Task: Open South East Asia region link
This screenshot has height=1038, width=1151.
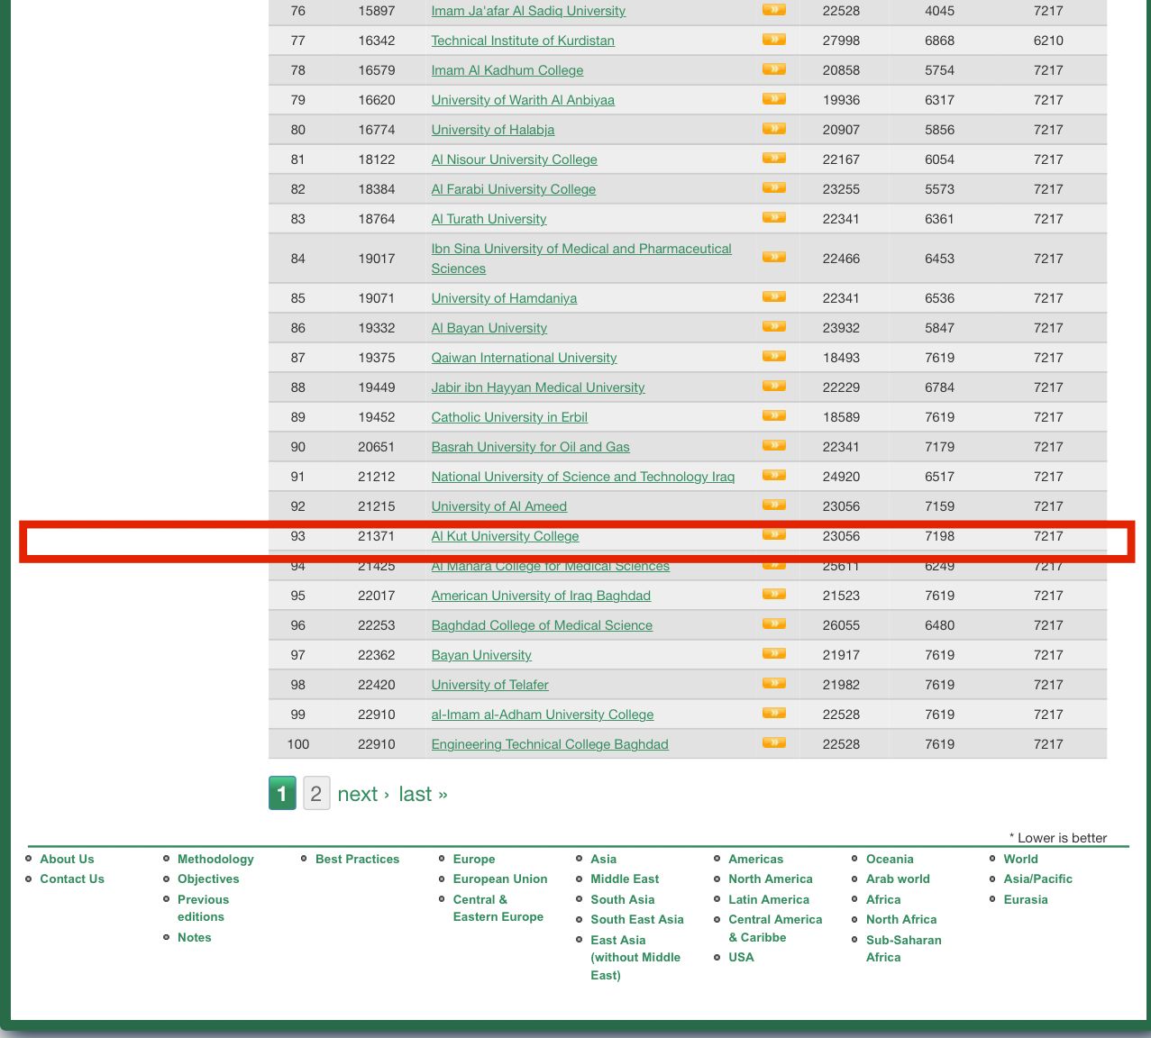Action: coord(637,919)
